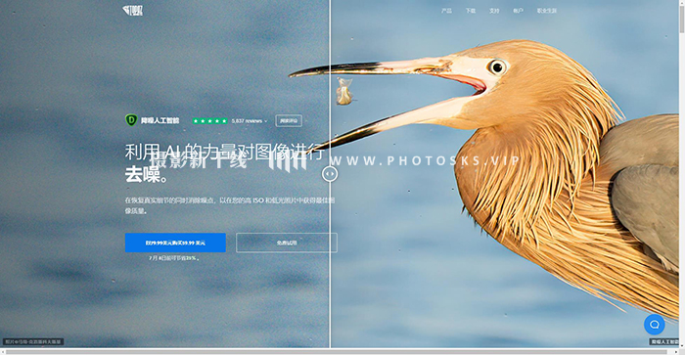
Task: Expand the 5,637 reviews dropdown
Action: [250, 121]
